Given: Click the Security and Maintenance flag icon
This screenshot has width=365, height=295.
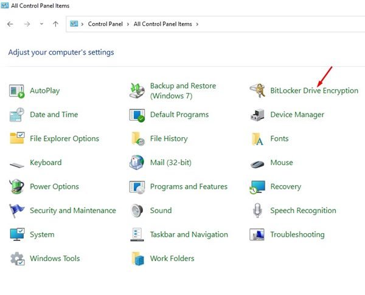Looking at the screenshot, I should 16,211.
